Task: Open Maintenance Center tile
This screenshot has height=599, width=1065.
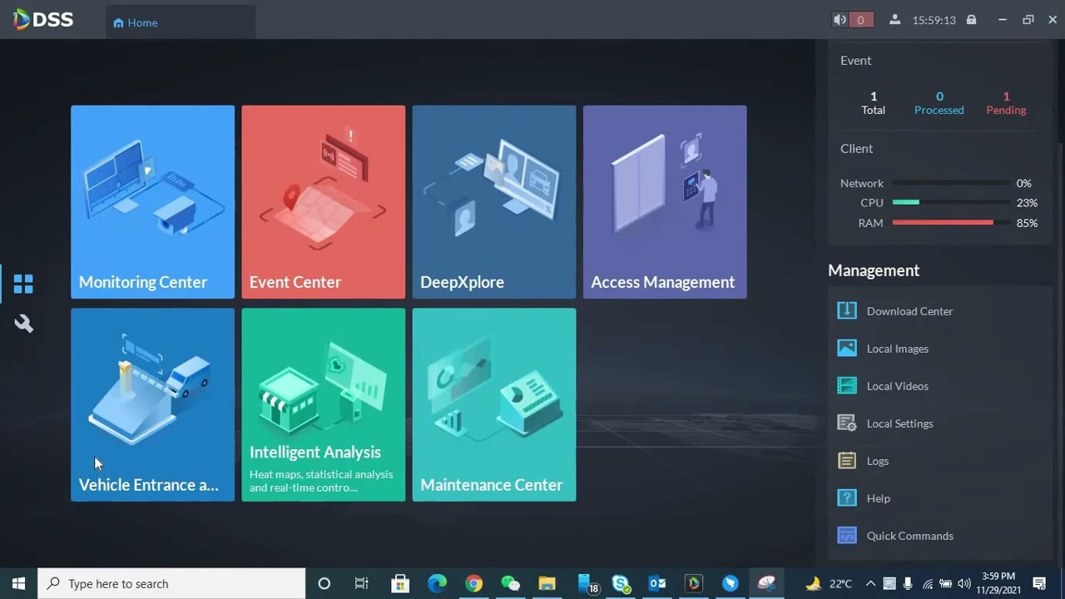Action: tap(493, 404)
